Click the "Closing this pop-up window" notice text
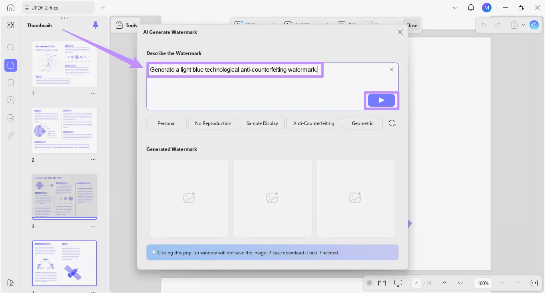Screen dimensions: 545x293 [x=248, y=252]
